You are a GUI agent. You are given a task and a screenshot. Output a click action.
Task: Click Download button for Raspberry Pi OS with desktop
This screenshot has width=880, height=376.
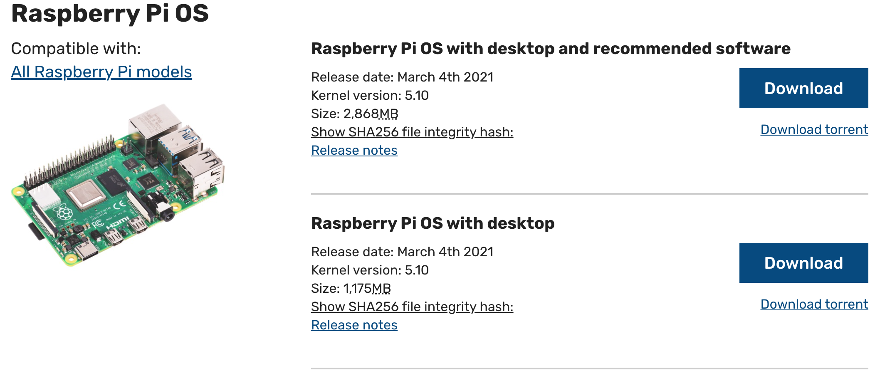point(803,263)
